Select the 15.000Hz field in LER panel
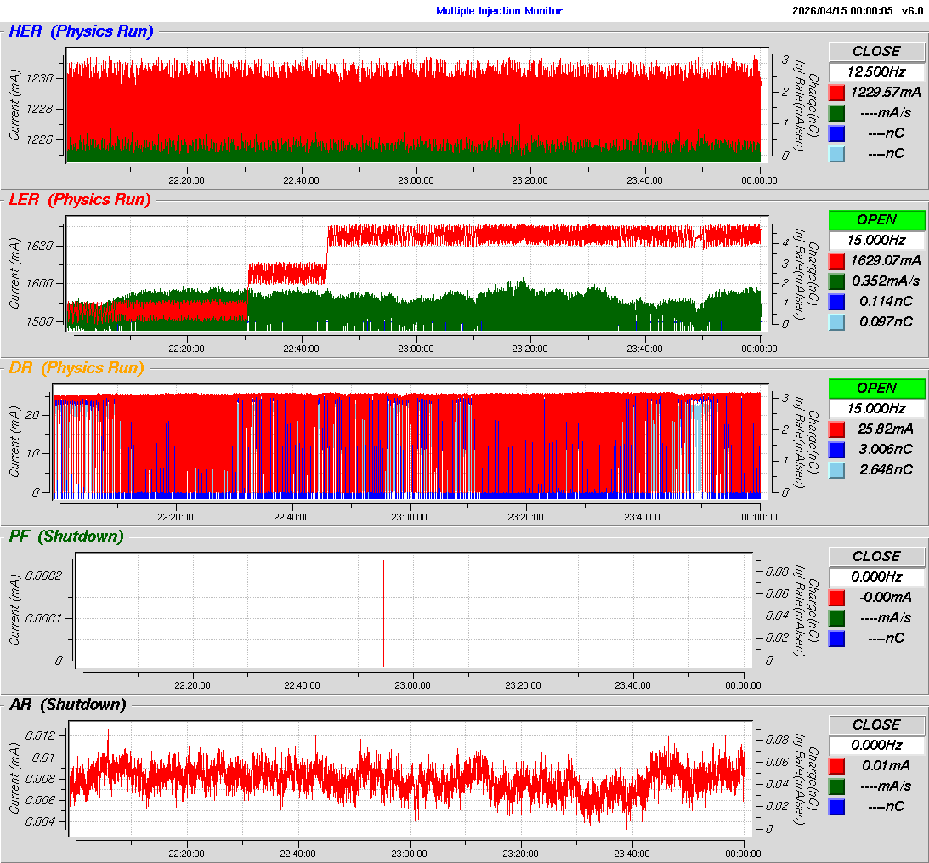The width and height of the screenshot is (929, 863). pos(876,240)
